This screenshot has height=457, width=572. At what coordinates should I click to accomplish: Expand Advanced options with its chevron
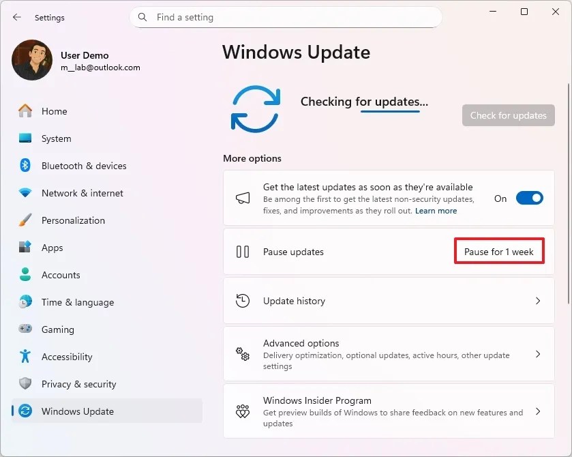[538, 353]
